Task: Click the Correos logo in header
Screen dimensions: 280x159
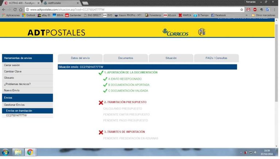Action: (x=175, y=32)
